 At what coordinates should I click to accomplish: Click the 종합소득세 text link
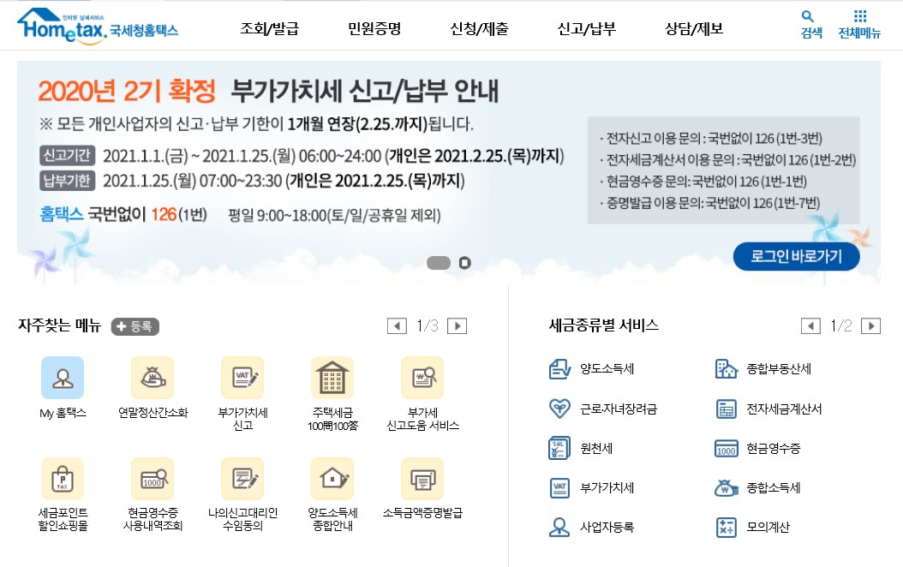pyautogui.click(x=774, y=487)
